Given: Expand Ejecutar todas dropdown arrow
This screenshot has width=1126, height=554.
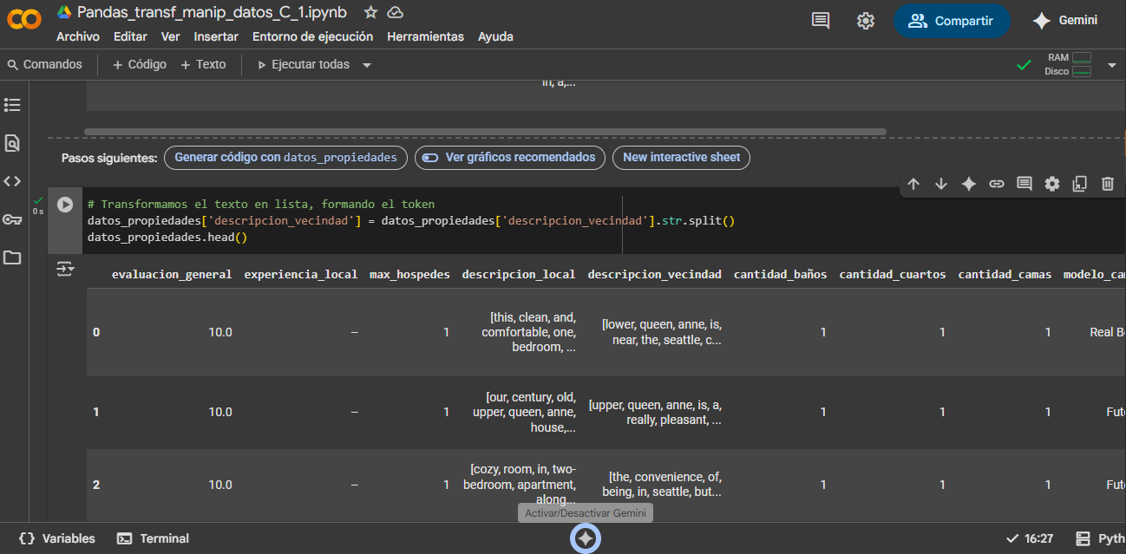Looking at the screenshot, I should [367, 65].
